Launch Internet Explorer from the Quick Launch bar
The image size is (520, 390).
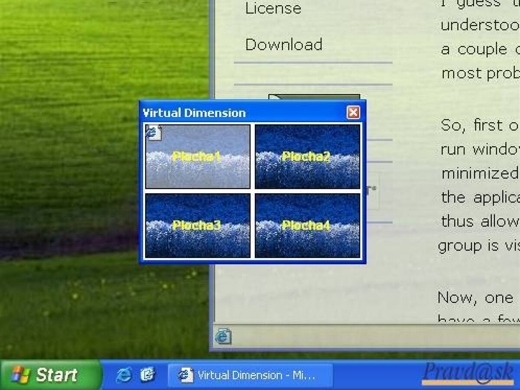point(123,375)
